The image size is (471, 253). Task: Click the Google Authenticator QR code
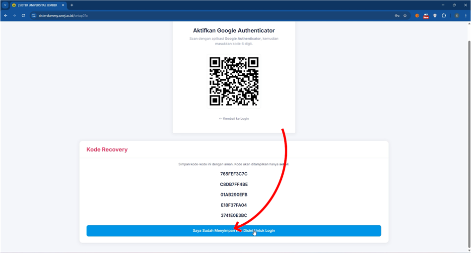point(234,82)
